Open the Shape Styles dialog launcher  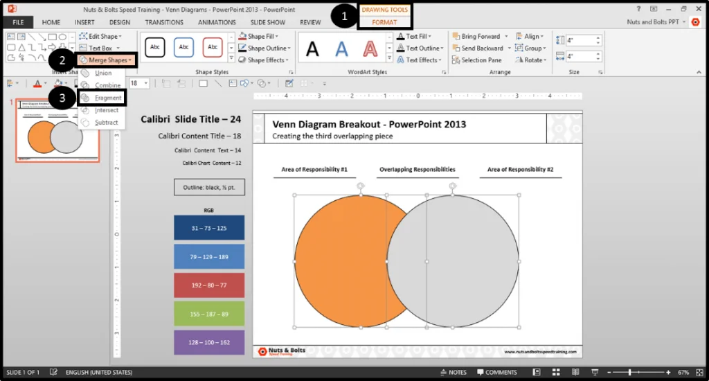coord(291,73)
